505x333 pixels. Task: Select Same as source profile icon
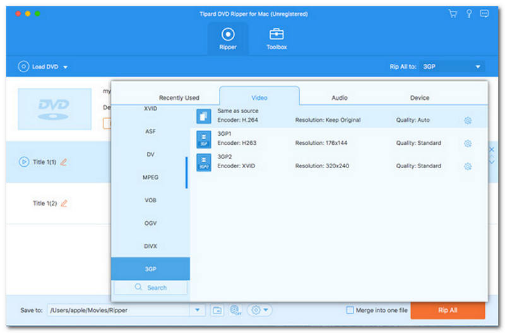point(203,116)
